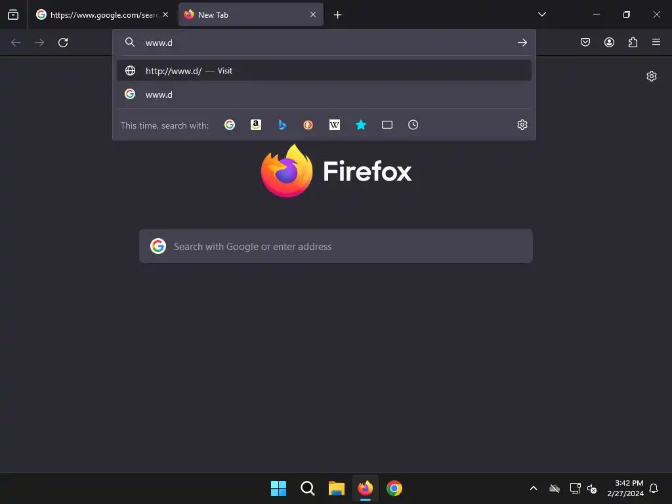Click the Search with Google homepage box
Image resolution: width=672 pixels, height=504 pixels.
click(336, 246)
